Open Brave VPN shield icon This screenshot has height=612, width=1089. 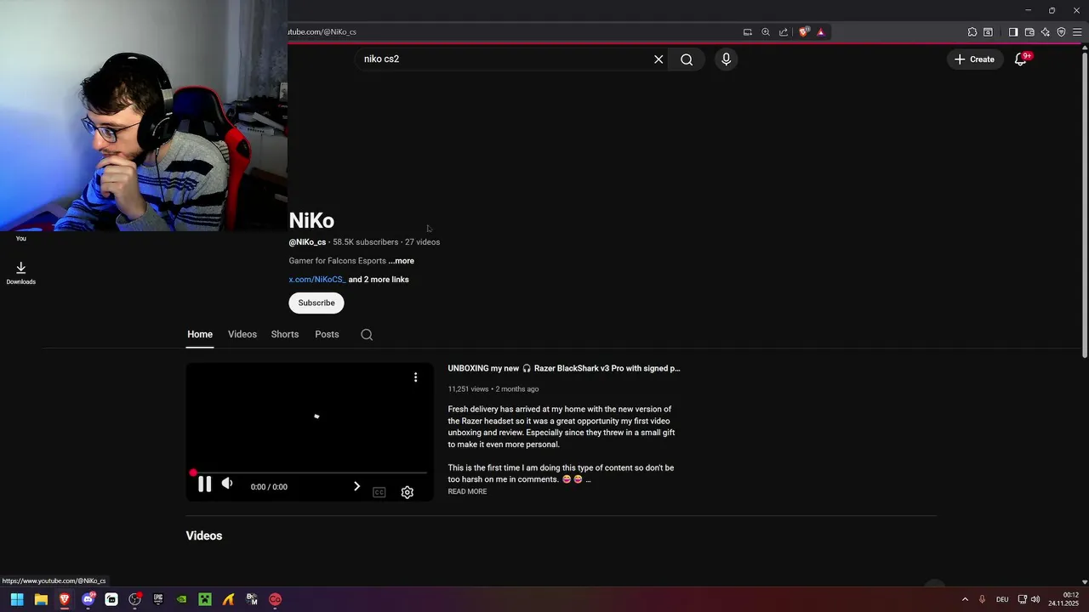tap(1061, 32)
